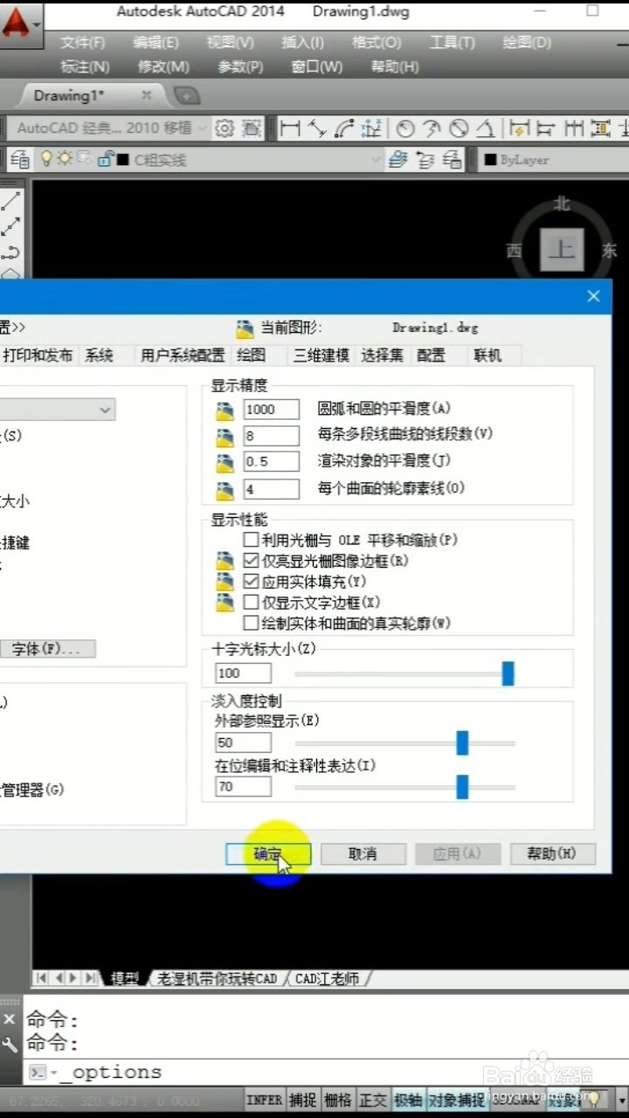Viewport: 629px width, 1118px height.
Task: Click the customize wrench icon by command line
Action: coord(10,1045)
